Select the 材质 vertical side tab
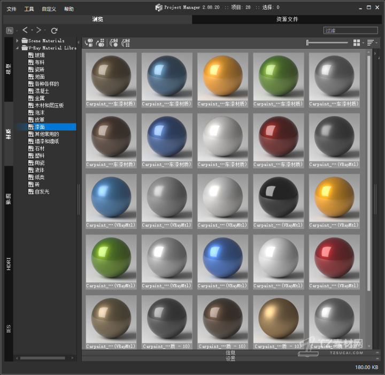 click(x=9, y=134)
